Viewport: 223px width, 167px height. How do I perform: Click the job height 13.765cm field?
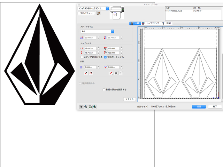[x=91, y=53]
